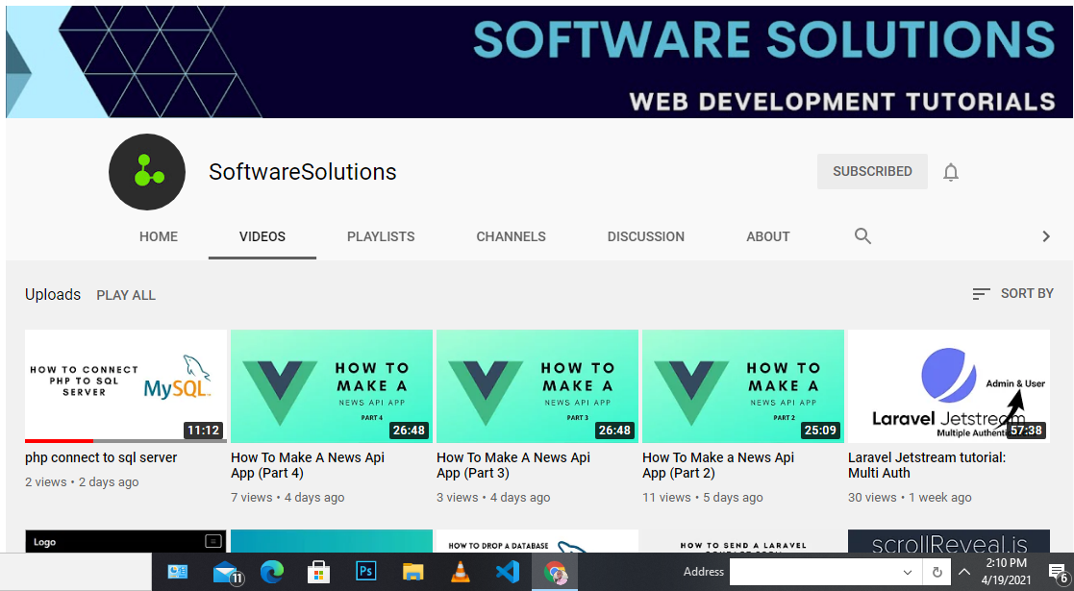Image resolution: width=1074 pixels, height=591 pixels.
Task: Click the right chevron to show more tabs
Action: (1046, 236)
